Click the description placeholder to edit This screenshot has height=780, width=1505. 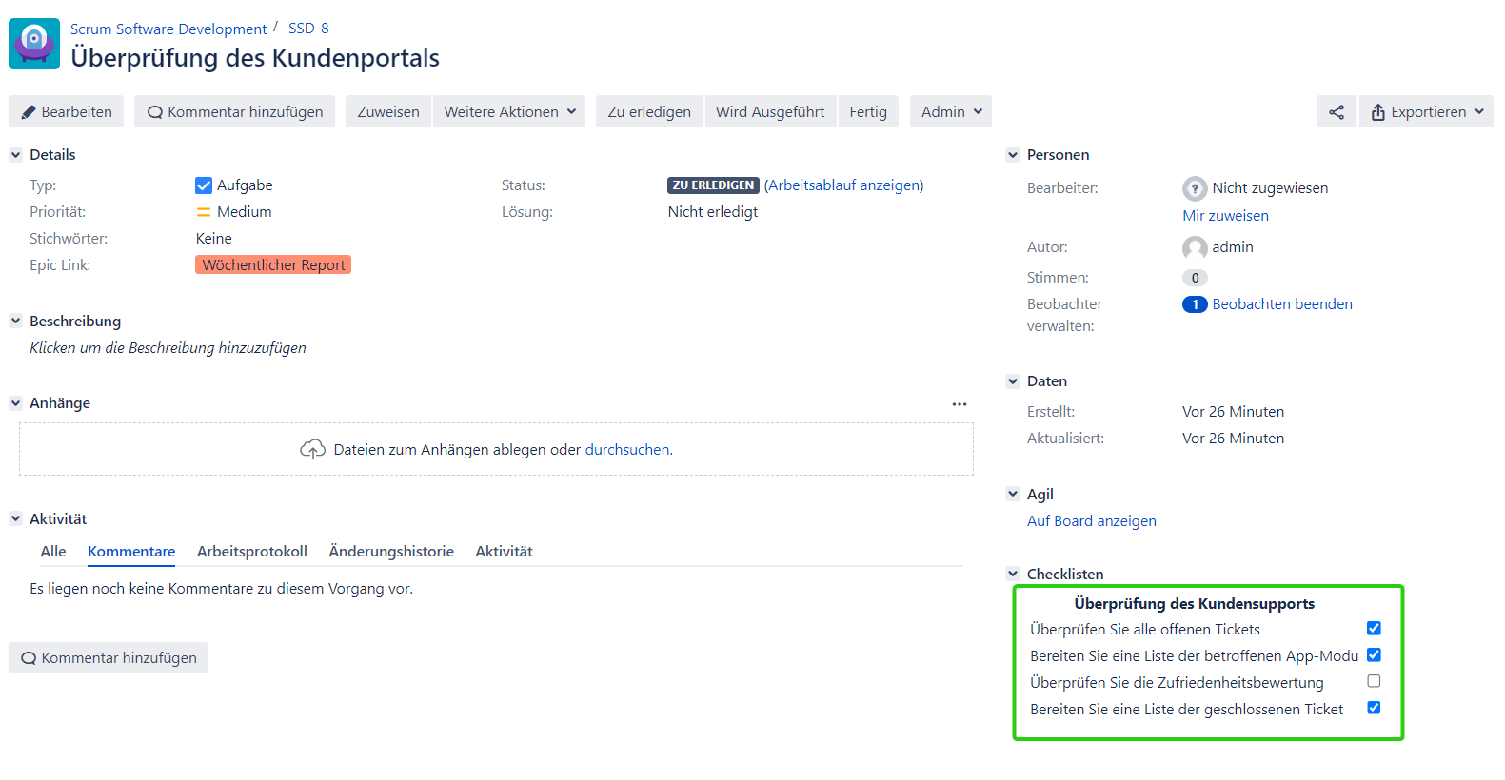point(168,348)
